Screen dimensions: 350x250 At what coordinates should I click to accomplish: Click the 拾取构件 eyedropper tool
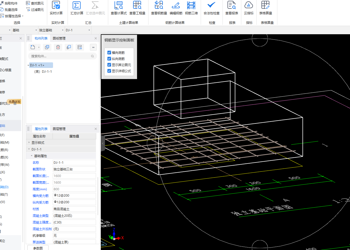(9, 3)
